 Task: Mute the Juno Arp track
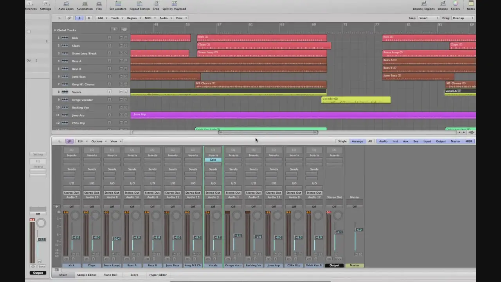click(121, 115)
